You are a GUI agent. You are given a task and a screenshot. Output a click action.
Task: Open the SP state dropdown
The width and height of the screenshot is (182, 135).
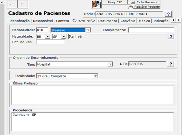pyautogui.click(x=64, y=37)
